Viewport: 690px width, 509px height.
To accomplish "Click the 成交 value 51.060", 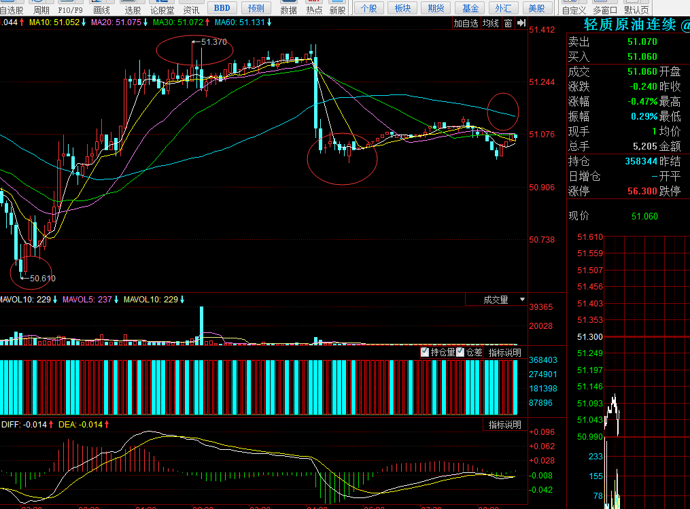I will click(642, 71).
